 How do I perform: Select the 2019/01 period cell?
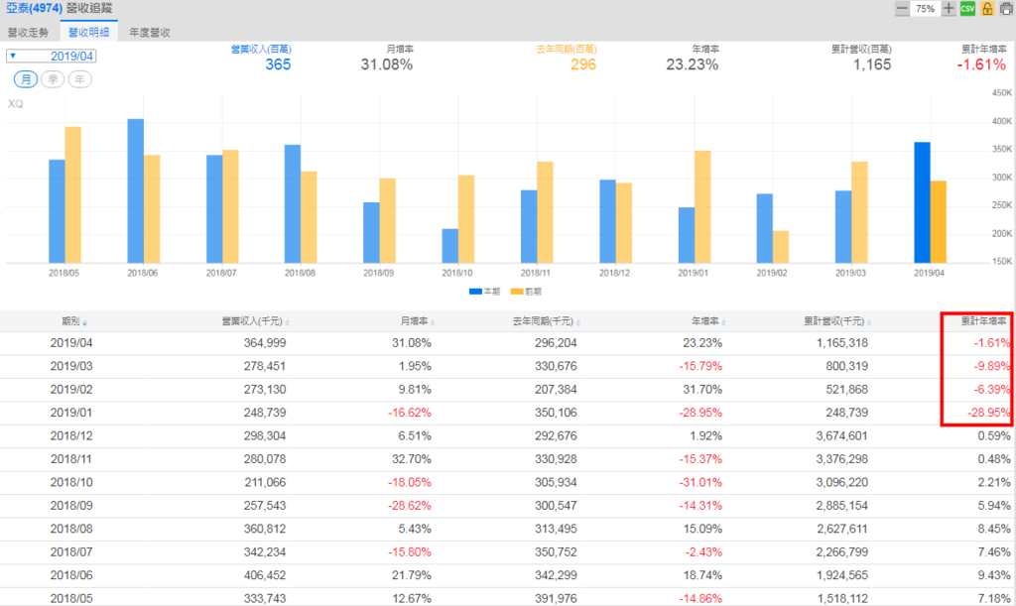(x=71, y=413)
